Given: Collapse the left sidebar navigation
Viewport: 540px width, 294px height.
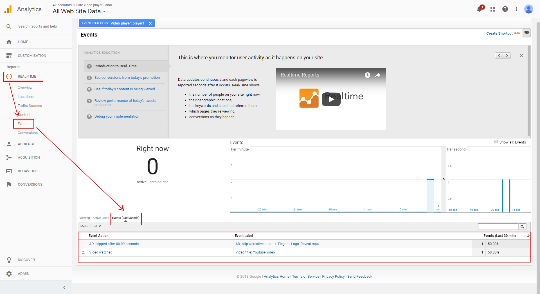Looking at the screenshot, I should [64, 288].
